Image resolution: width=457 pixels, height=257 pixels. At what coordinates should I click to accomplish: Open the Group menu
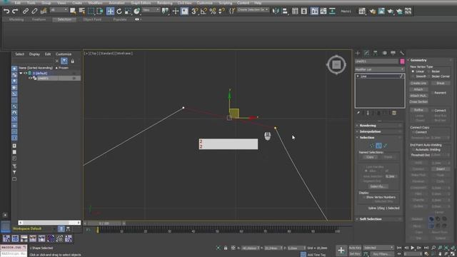coord(46,3)
